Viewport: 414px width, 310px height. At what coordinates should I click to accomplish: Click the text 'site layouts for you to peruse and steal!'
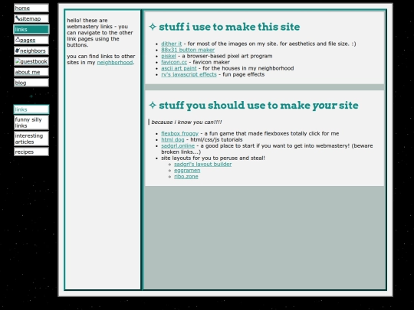point(213,158)
